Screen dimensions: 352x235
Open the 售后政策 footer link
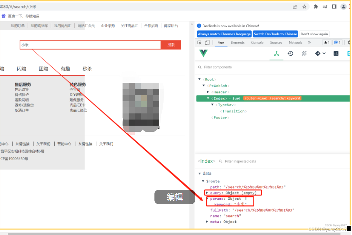[22, 89]
